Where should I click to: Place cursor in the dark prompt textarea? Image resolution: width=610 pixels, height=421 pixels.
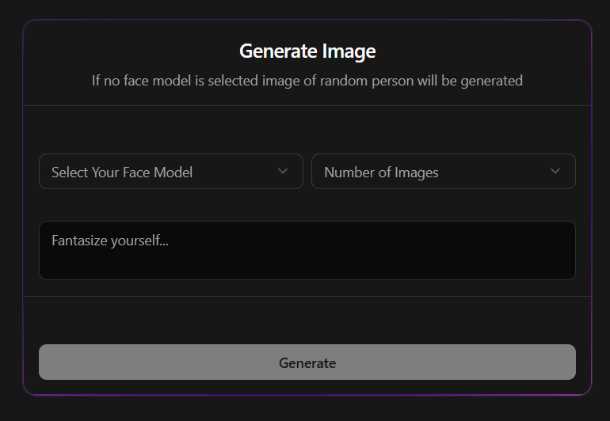coord(307,257)
